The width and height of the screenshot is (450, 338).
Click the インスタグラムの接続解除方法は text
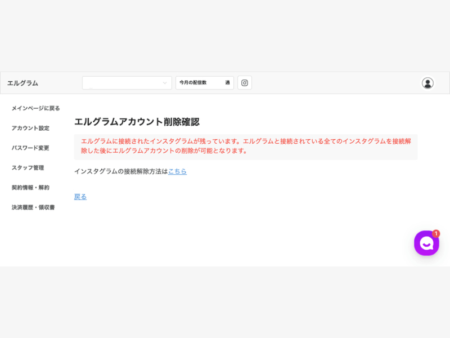coord(121,171)
